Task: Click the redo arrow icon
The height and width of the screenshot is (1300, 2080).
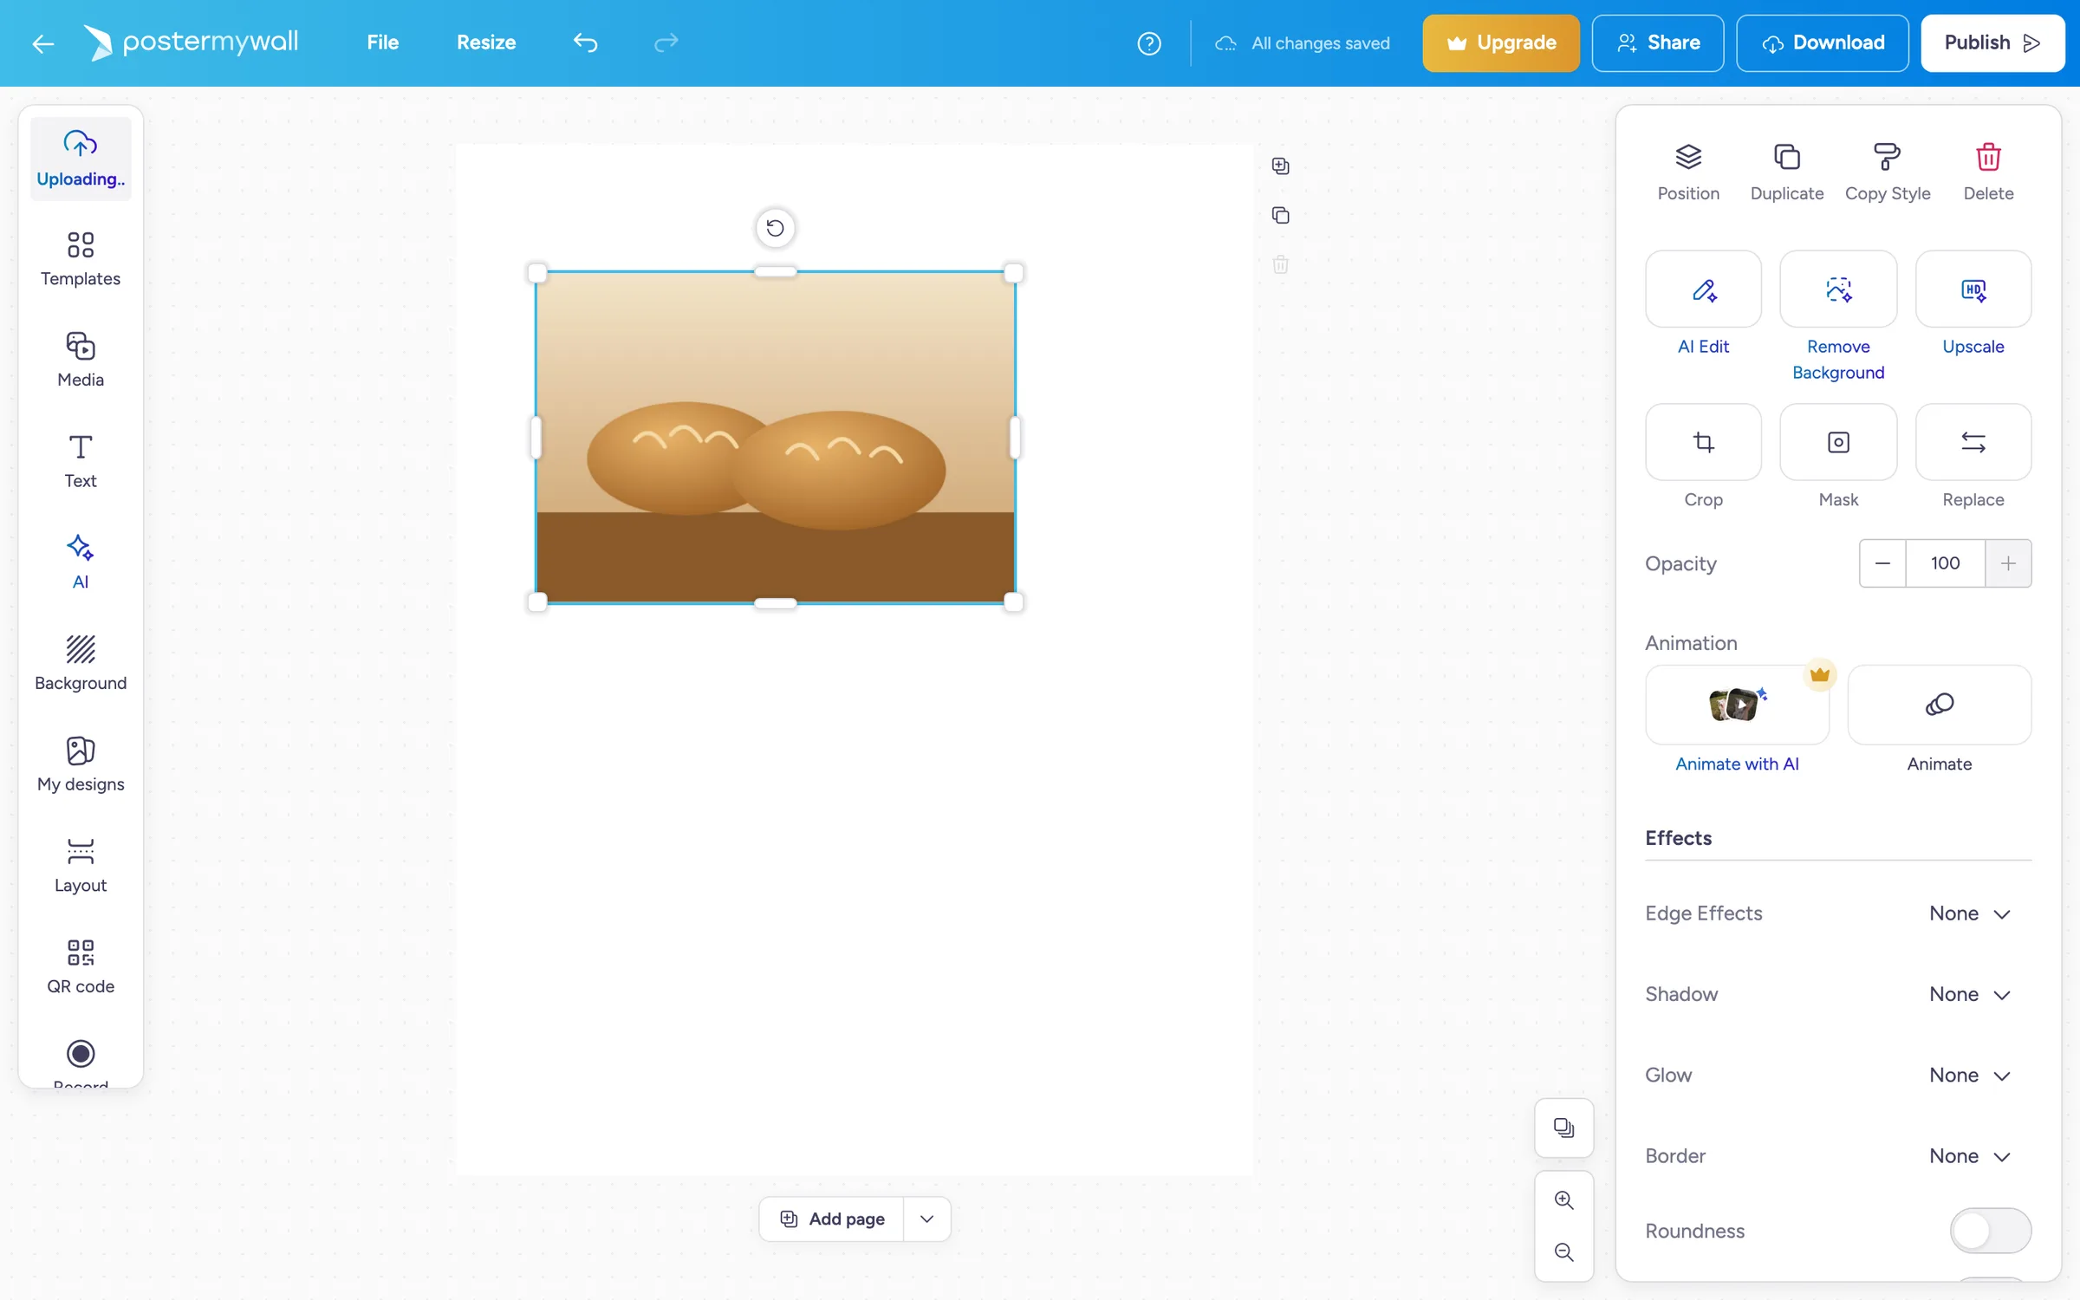Action: (666, 42)
